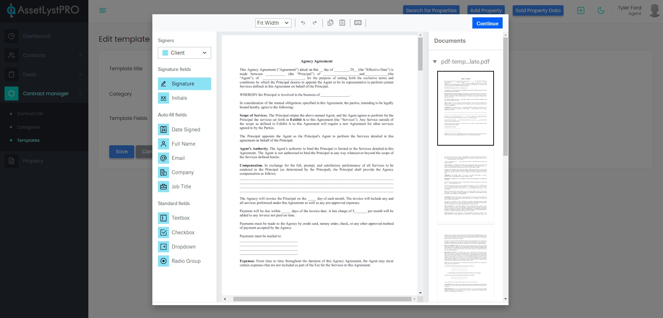Pick the Date Signed auto-fill field

(x=184, y=130)
